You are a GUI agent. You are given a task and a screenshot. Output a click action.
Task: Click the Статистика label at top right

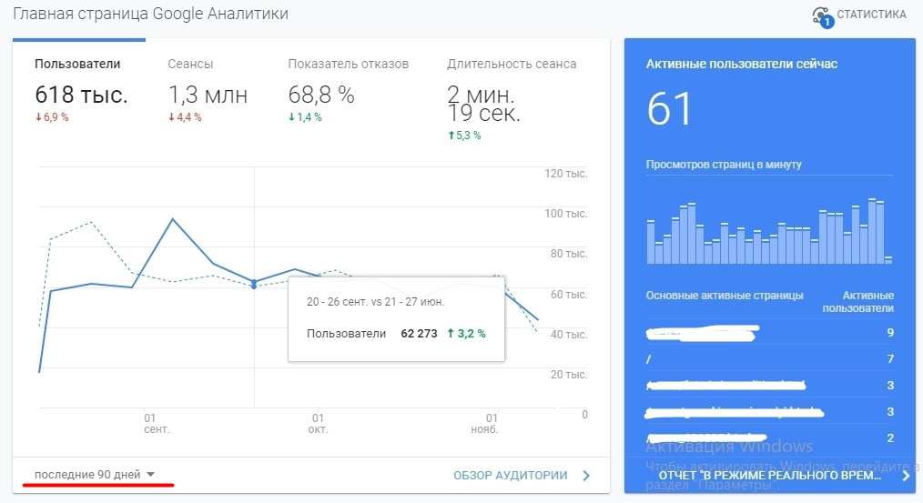click(871, 15)
